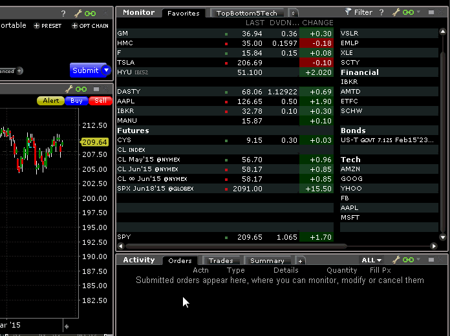
Task: Open order entry help question mark
Action: click(x=63, y=14)
